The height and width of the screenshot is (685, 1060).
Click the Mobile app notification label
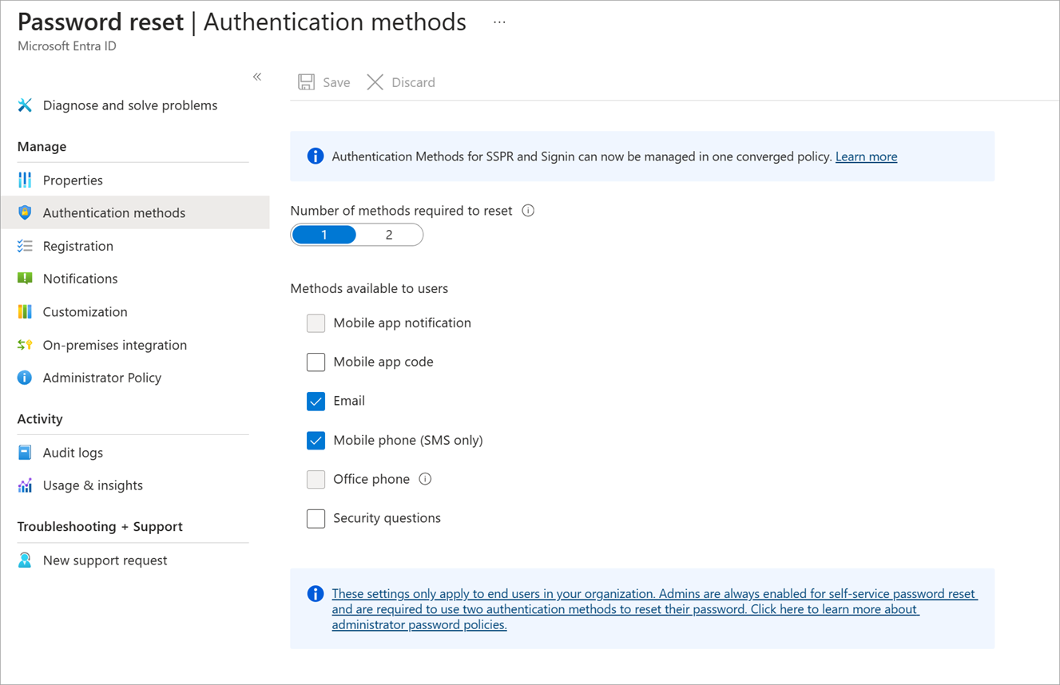point(402,323)
